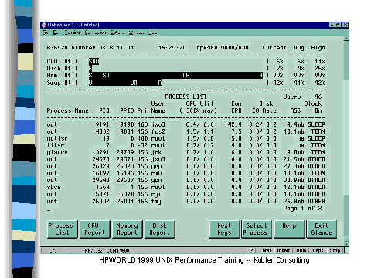Select the process row with PID 29643
The image size is (371, 278).
(185, 180)
